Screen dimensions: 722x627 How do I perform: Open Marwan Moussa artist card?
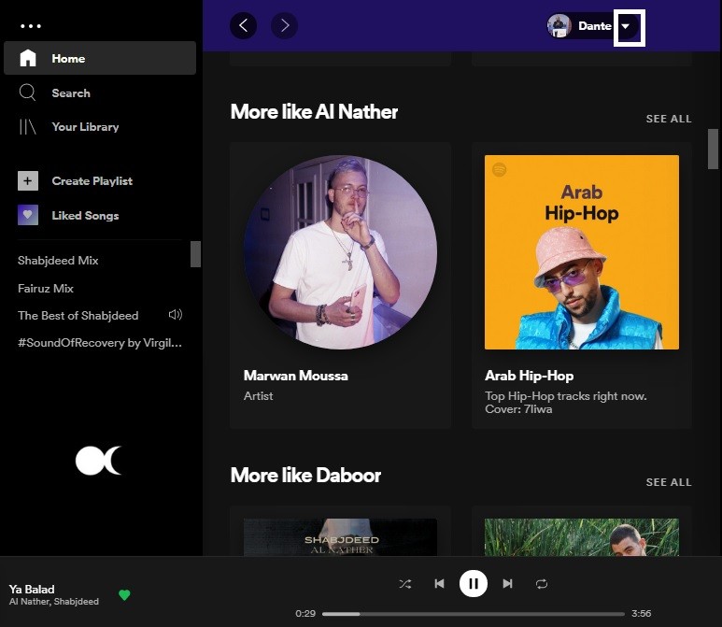point(340,252)
